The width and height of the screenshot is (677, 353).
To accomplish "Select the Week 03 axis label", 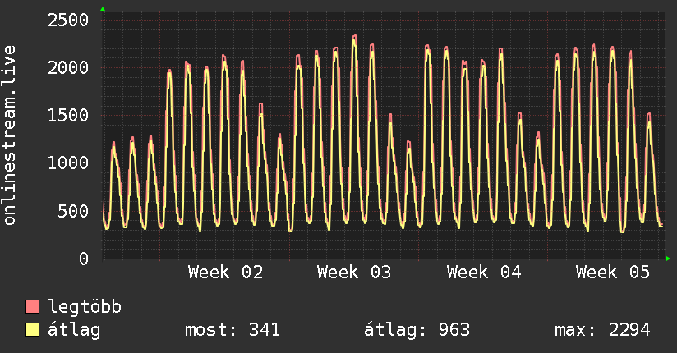I will (354, 273).
